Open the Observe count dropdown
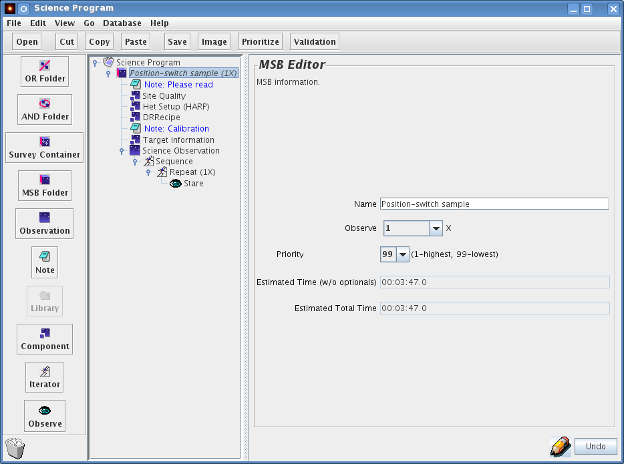The height and width of the screenshot is (464, 624). 436,228
